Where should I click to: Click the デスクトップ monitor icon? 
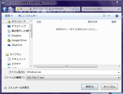point(9,26)
